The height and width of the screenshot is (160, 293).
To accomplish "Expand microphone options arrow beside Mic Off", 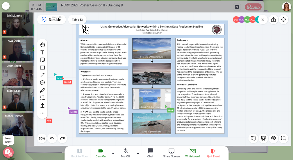I will click(x=138, y=153).
